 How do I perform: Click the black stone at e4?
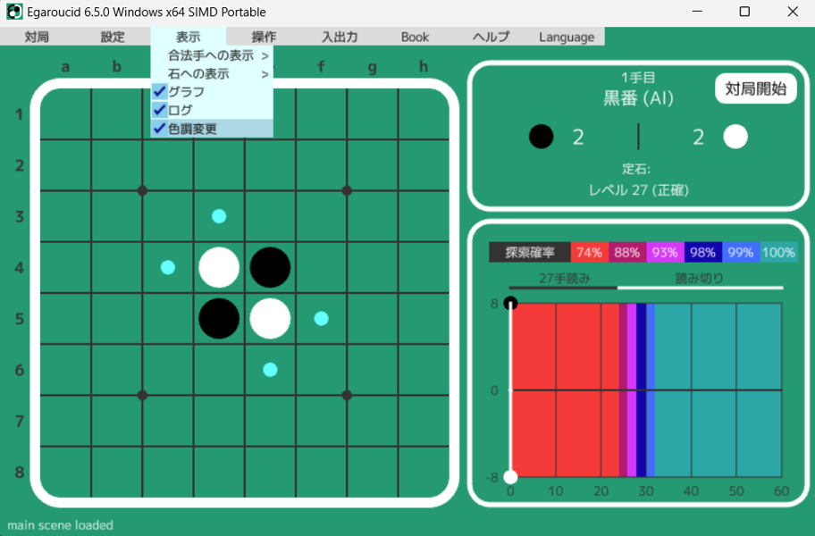click(270, 267)
